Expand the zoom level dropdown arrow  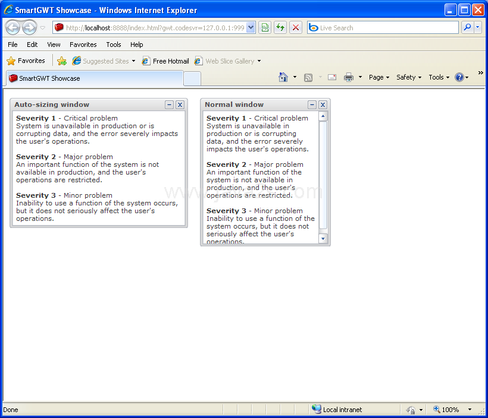(x=470, y=410)
